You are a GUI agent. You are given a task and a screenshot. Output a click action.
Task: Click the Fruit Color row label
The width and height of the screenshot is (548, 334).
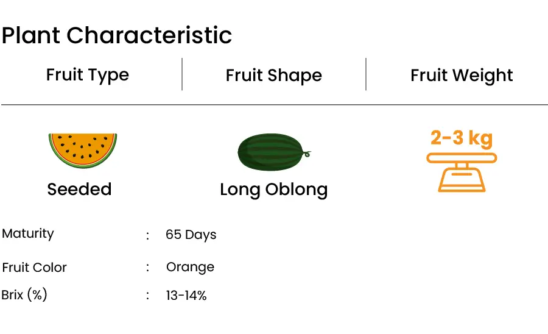pos(34,268)
